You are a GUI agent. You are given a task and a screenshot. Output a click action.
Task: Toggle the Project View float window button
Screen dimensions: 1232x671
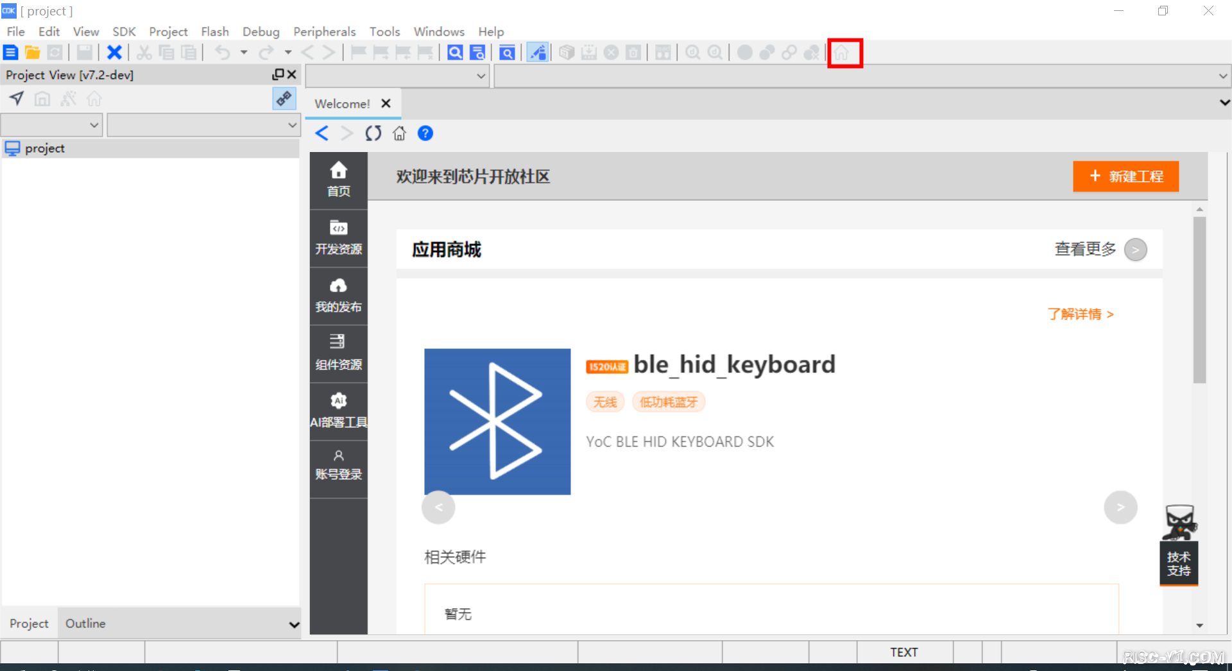[x=278, y=74]
